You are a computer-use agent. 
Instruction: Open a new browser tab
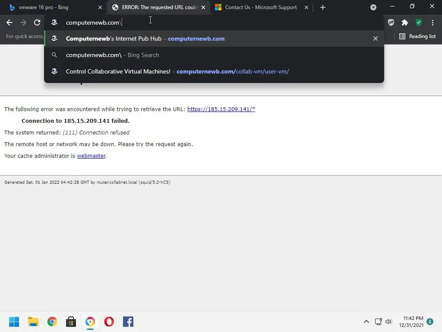[323, 7]
